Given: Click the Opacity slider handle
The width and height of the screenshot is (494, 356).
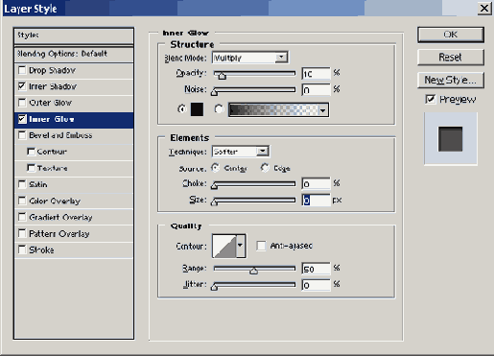Looking at the screenshot, I should pos(223,76).
